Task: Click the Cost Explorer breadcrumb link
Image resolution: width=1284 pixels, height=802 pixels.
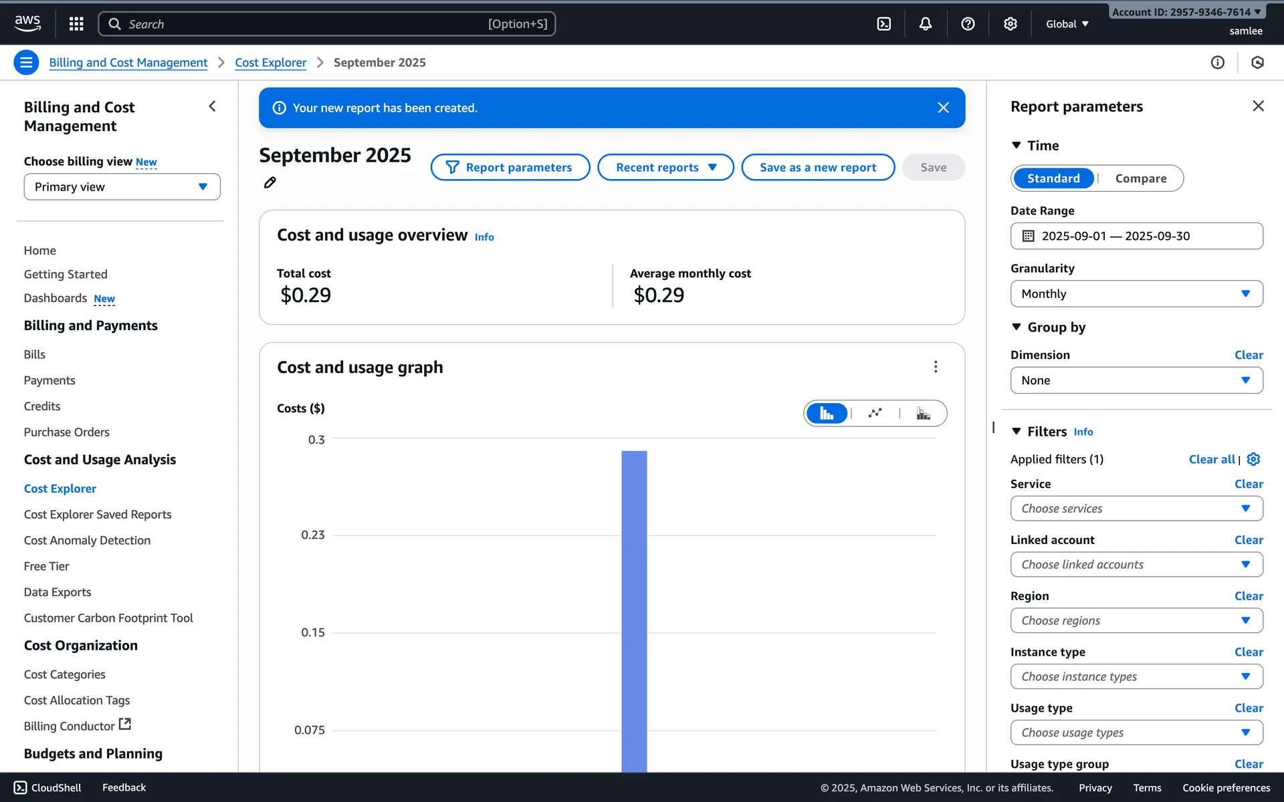Action: (x=270, y=63)
